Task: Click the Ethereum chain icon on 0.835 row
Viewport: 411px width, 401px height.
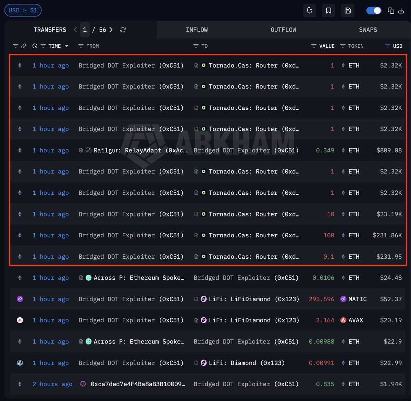Action: click(x=20, y=384)
